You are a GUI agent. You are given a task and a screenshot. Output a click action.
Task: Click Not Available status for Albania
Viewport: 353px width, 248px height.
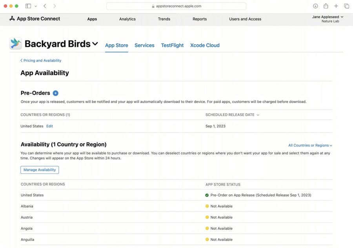coord(222,206)
